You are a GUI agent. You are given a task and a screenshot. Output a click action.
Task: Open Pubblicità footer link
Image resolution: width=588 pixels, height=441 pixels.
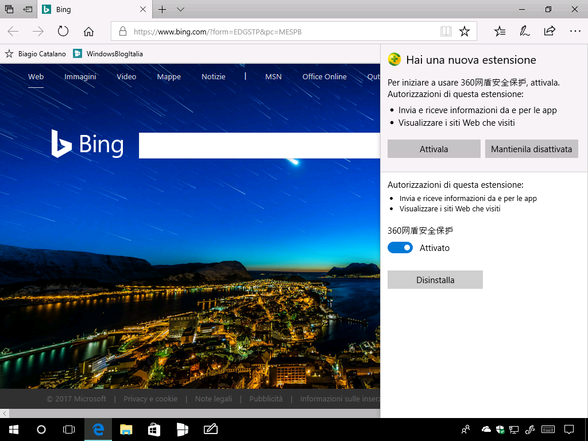pyautogui.click(x=266, y=399)
